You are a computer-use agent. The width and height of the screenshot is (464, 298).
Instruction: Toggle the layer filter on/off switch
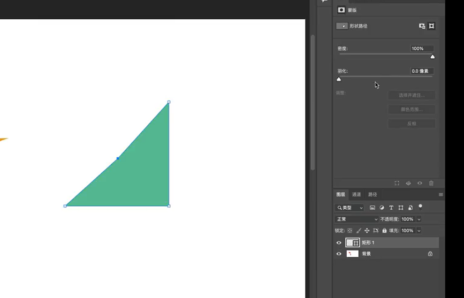420,207
